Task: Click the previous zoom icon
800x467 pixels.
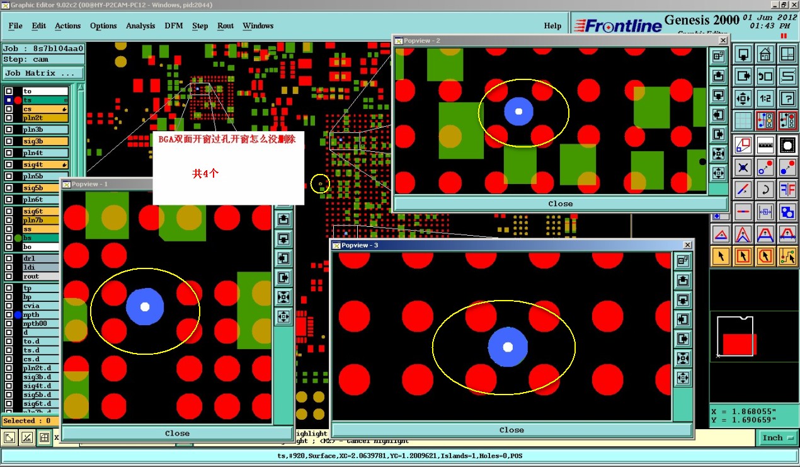Action: [x=765, y=76]
